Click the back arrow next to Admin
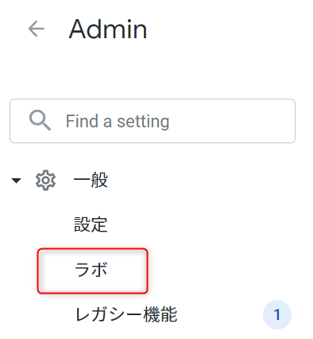The image size is (313, 339). [x=37, y=29]
